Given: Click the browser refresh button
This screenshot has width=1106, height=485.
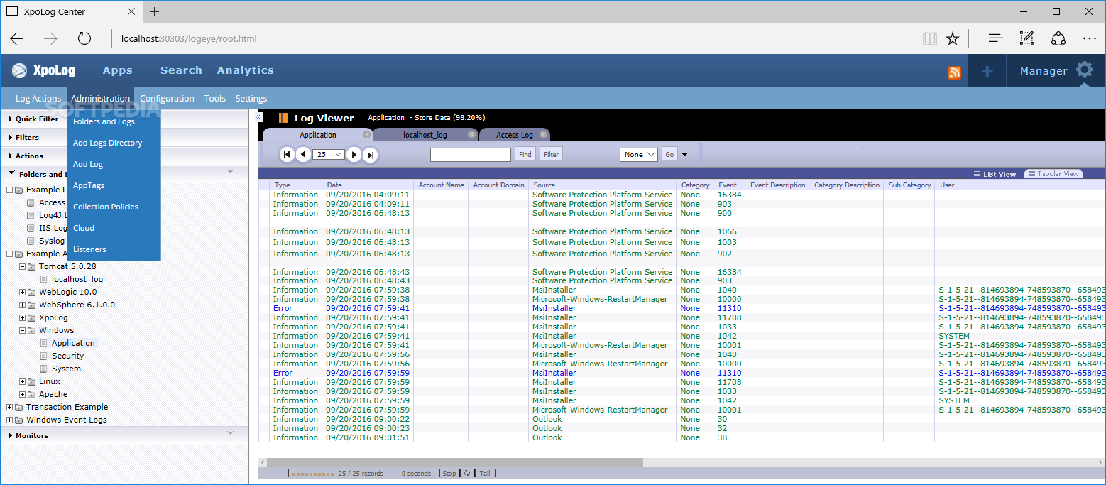Looking at the screenshot, I should click(x=84, y=38).
